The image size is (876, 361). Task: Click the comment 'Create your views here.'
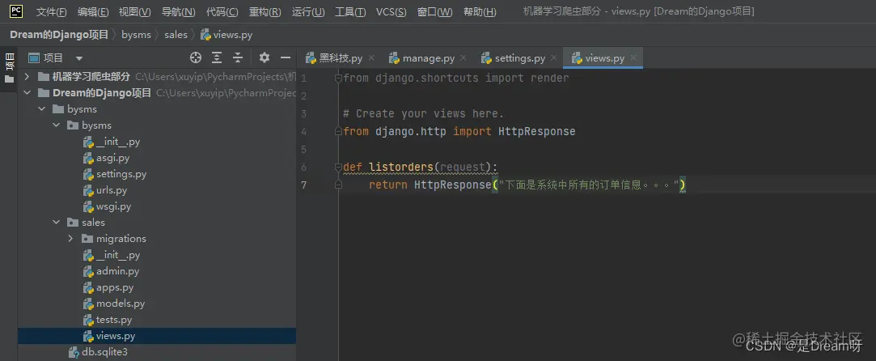pos(424,113)
